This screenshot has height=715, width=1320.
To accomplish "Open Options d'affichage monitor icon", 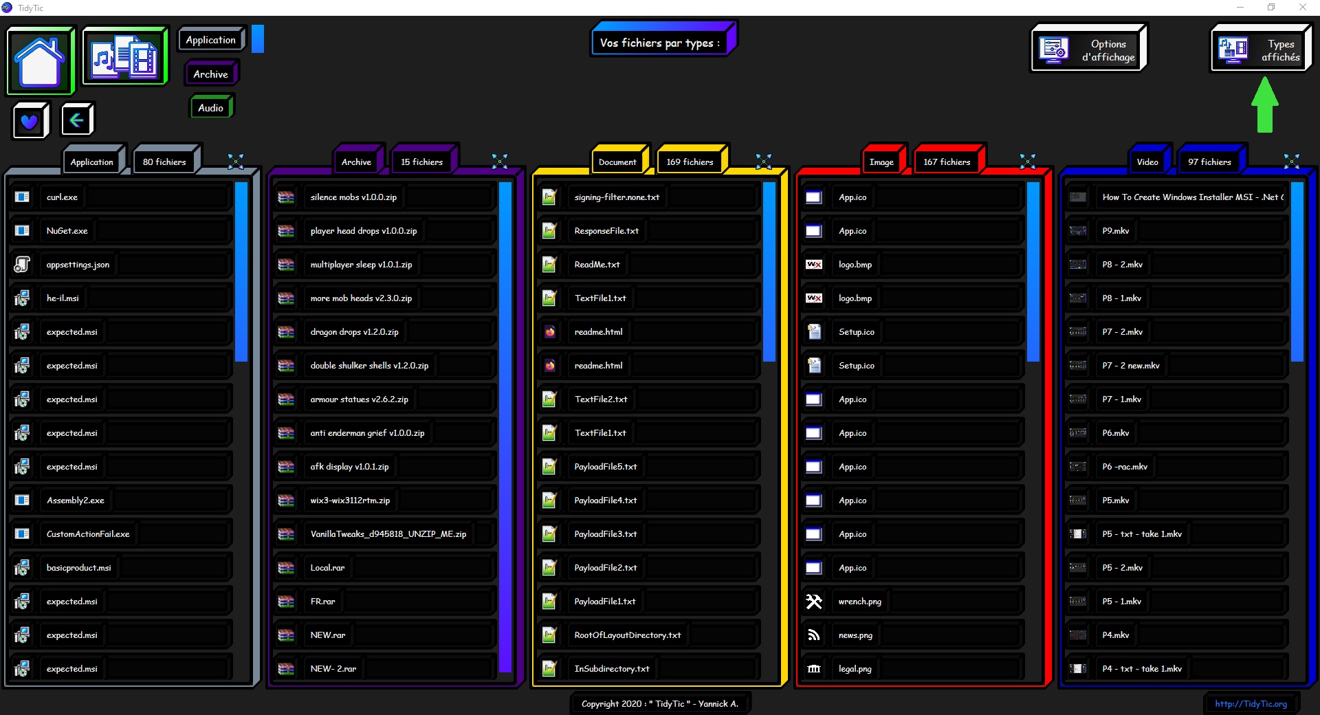I will coord(1053,49).
